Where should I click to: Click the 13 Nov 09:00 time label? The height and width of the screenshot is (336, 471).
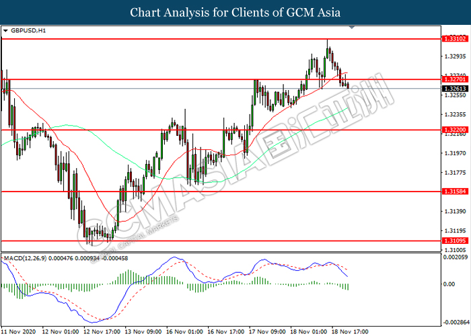pos(143,331)
